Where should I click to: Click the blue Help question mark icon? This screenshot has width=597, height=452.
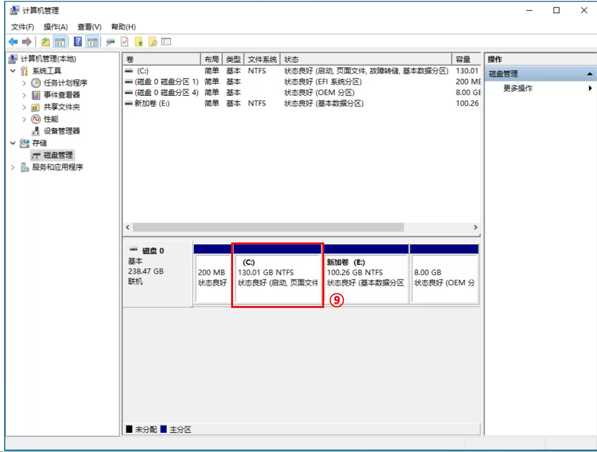78,42
